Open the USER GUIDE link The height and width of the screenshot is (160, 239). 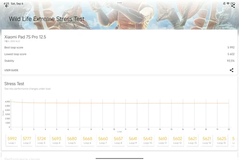[x=11, y=70]
